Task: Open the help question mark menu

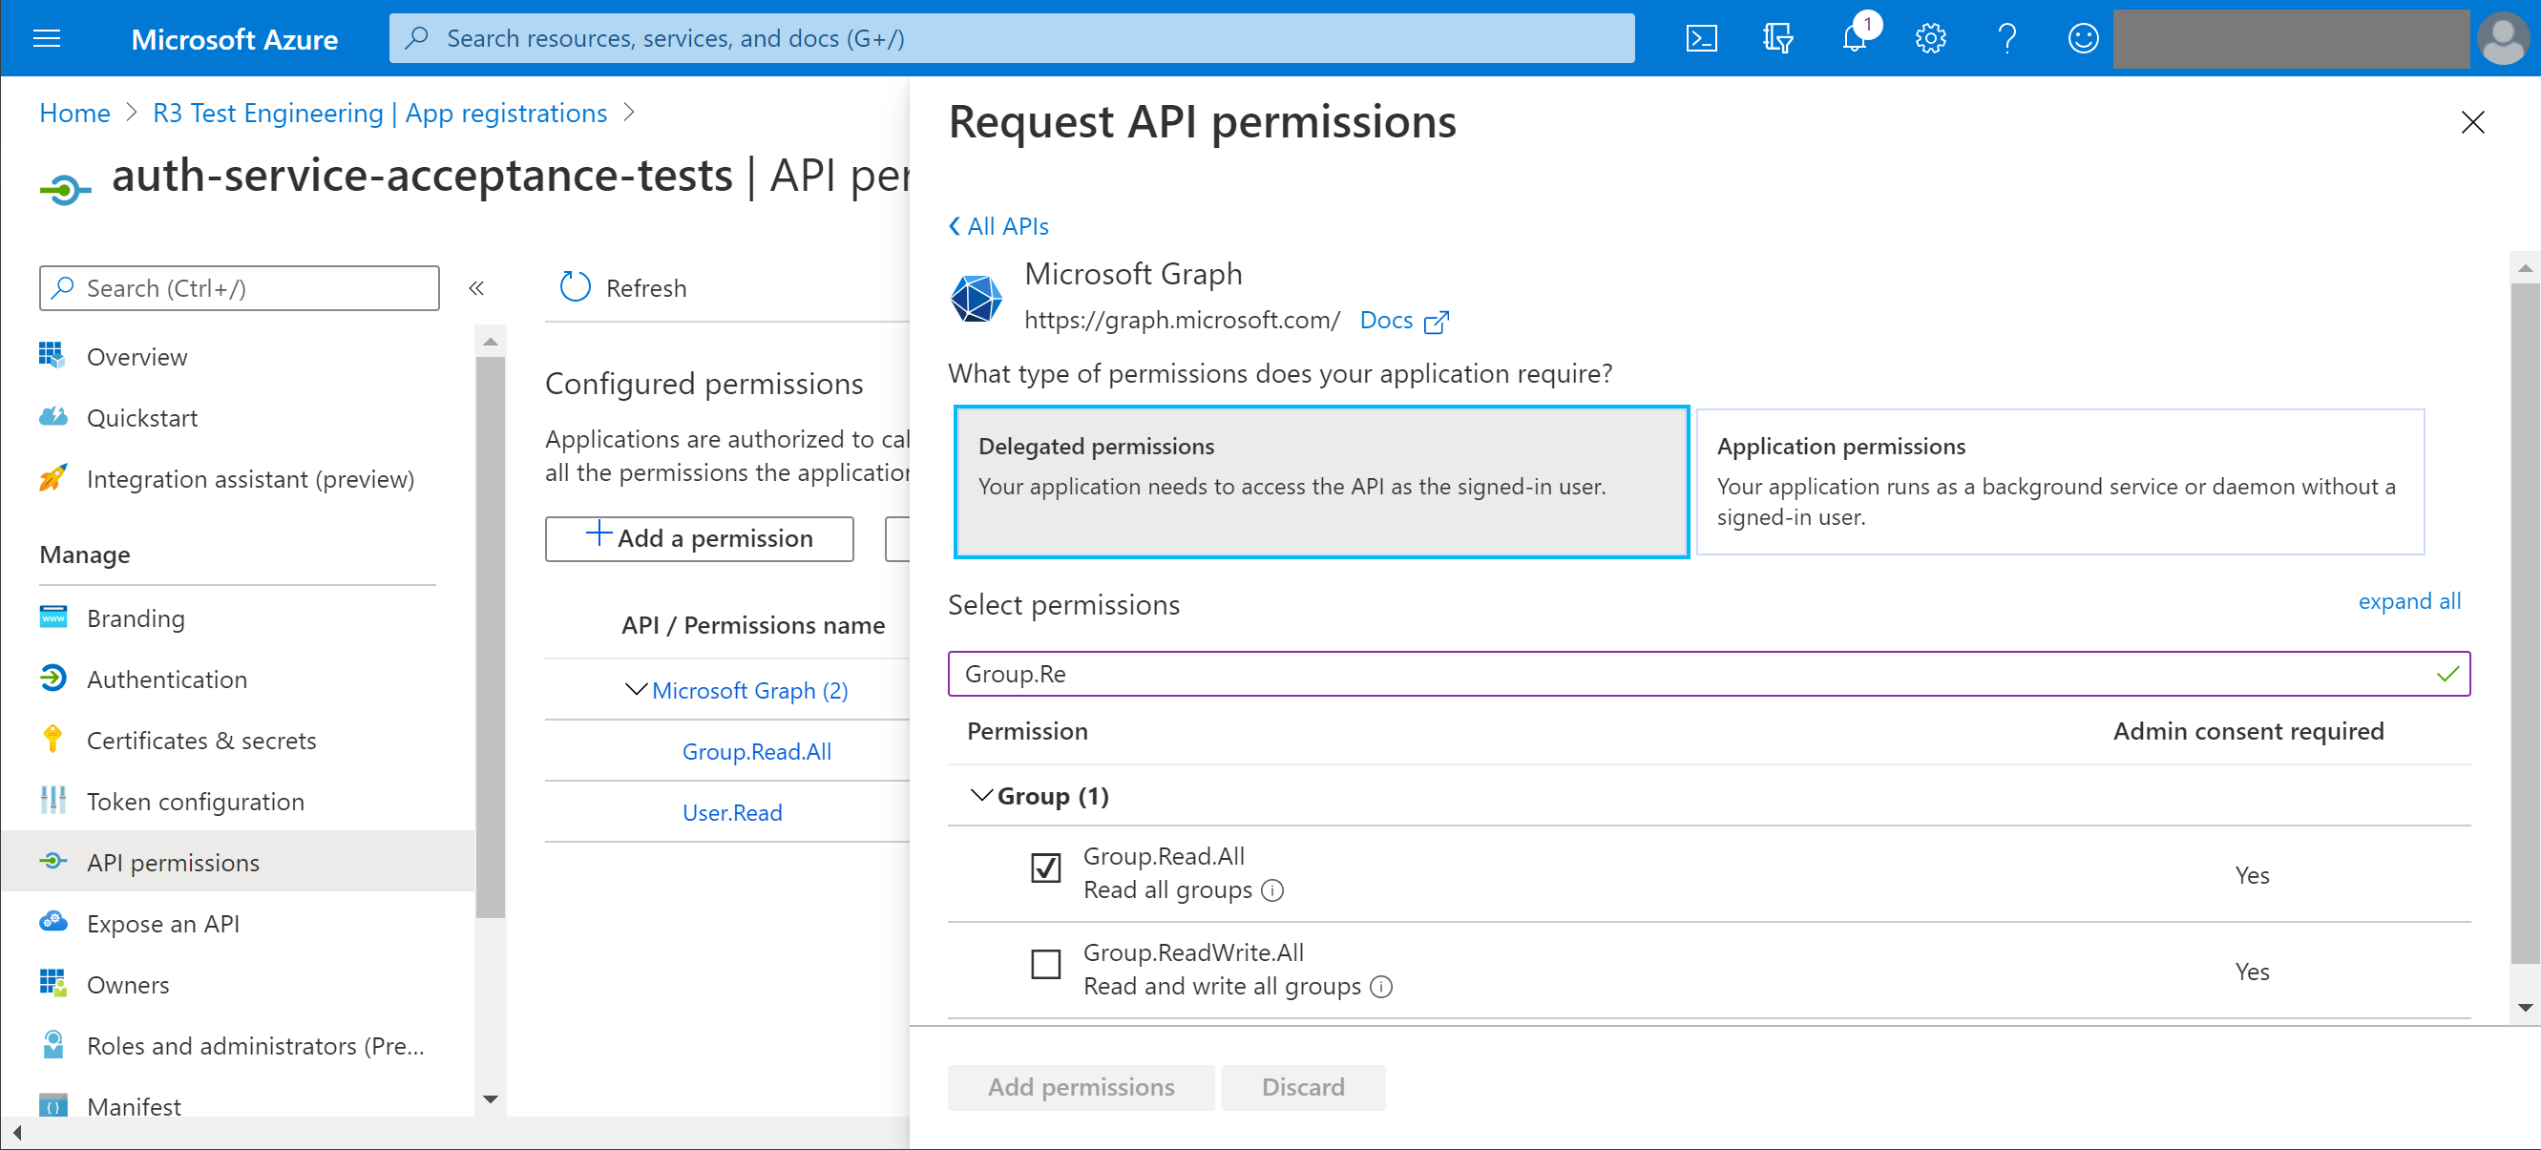Action: click(2006, 38)
